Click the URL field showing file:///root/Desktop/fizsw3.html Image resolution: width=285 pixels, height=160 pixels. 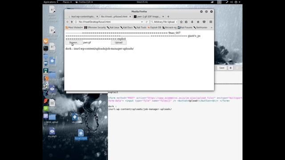pos(109,22)
